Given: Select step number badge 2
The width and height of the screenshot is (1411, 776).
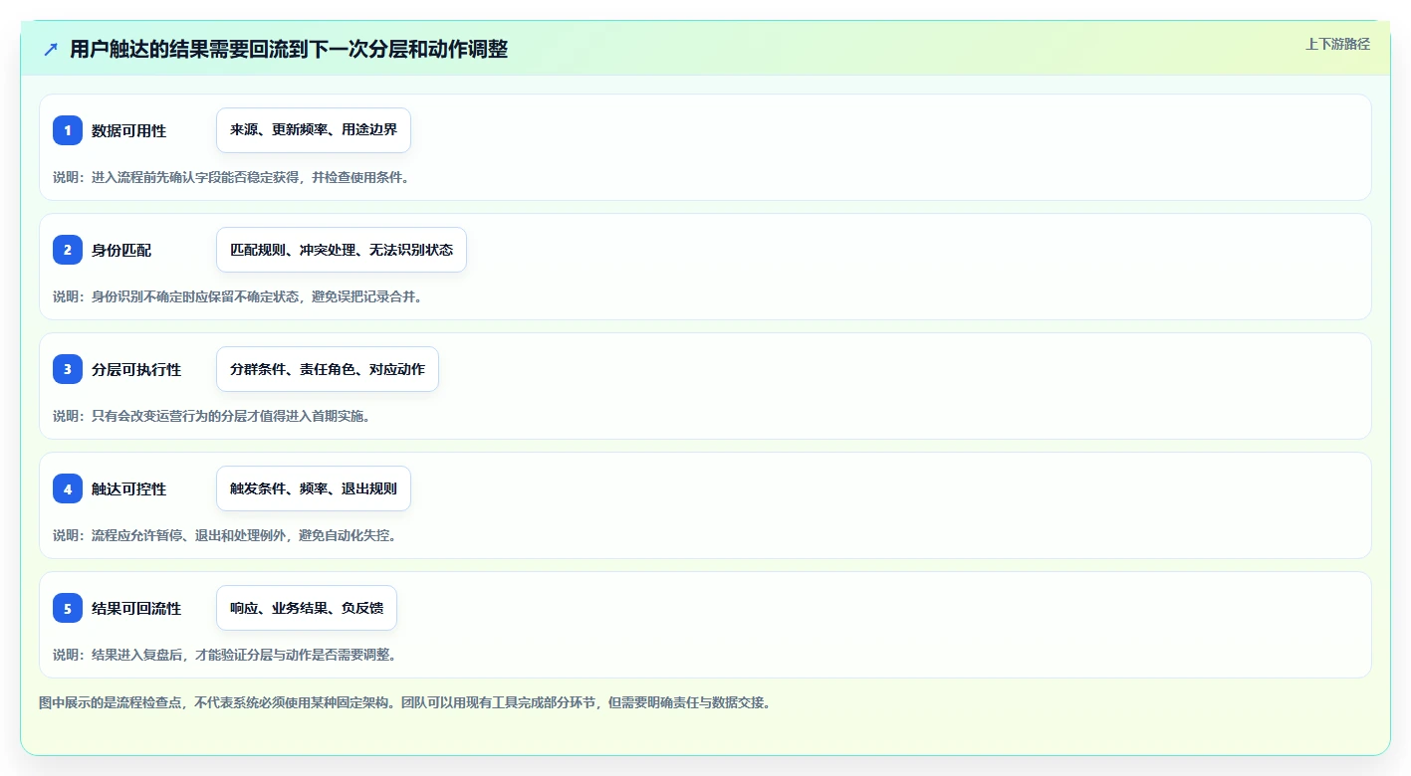Looking at the screenshot, I should pos(68,250).
